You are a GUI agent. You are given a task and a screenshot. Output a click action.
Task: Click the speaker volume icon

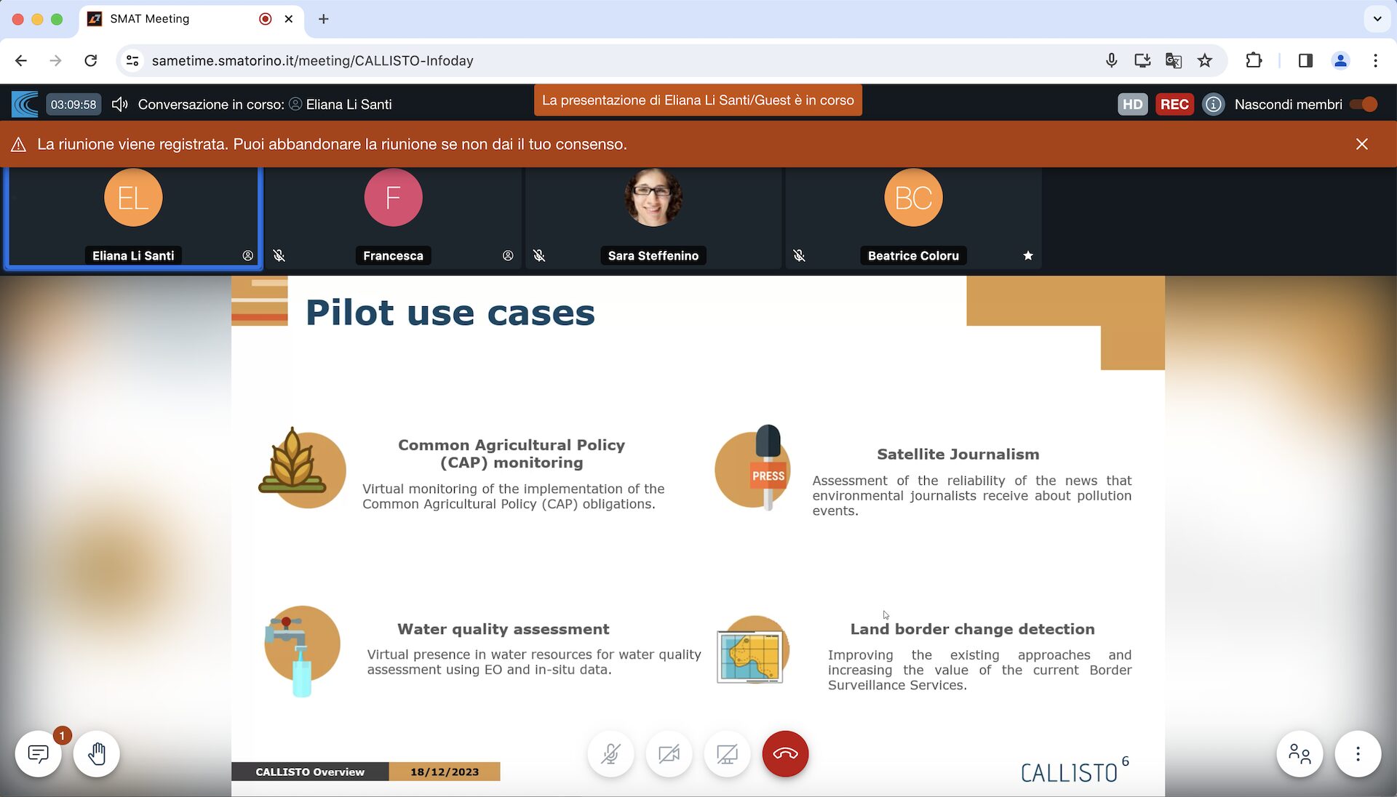coord(120,104)
